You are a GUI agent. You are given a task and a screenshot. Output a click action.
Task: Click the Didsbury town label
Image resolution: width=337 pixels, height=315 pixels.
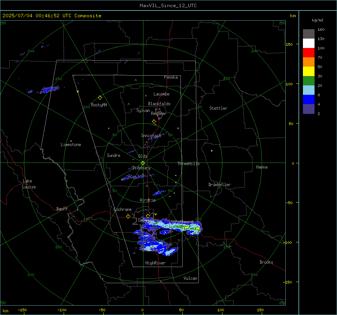pyautogui.click(x=141, y=168)
